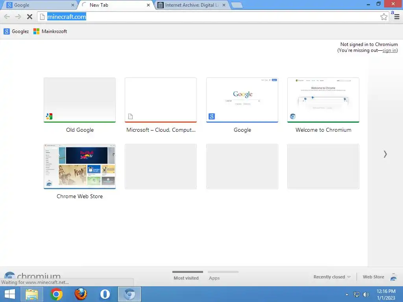Open the Welcome to Chromium thumbnail

point(324,100)
